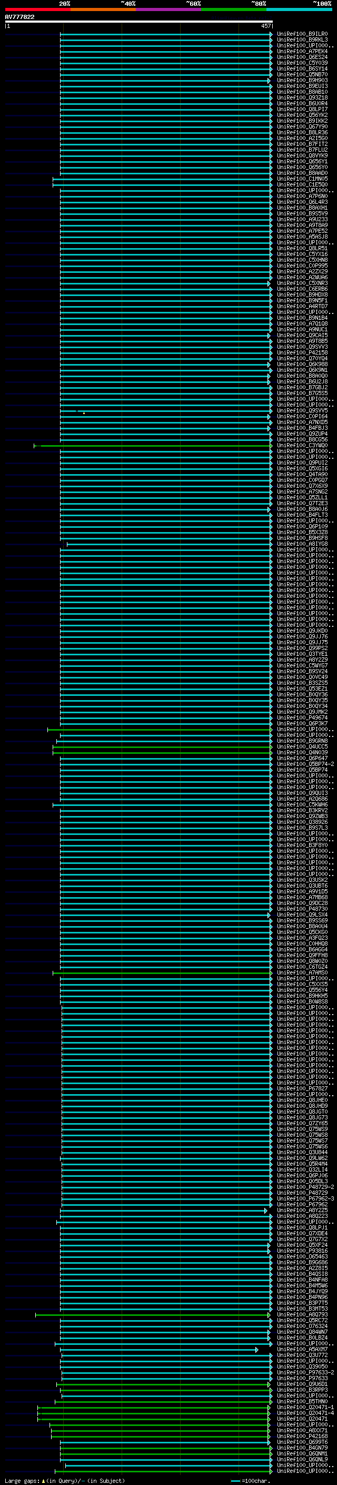The width and height of the screenshot is (337, 1485).
Task: Click the green alignment bar for UniRef100_C3YWQ0
Action: point(153,446)
